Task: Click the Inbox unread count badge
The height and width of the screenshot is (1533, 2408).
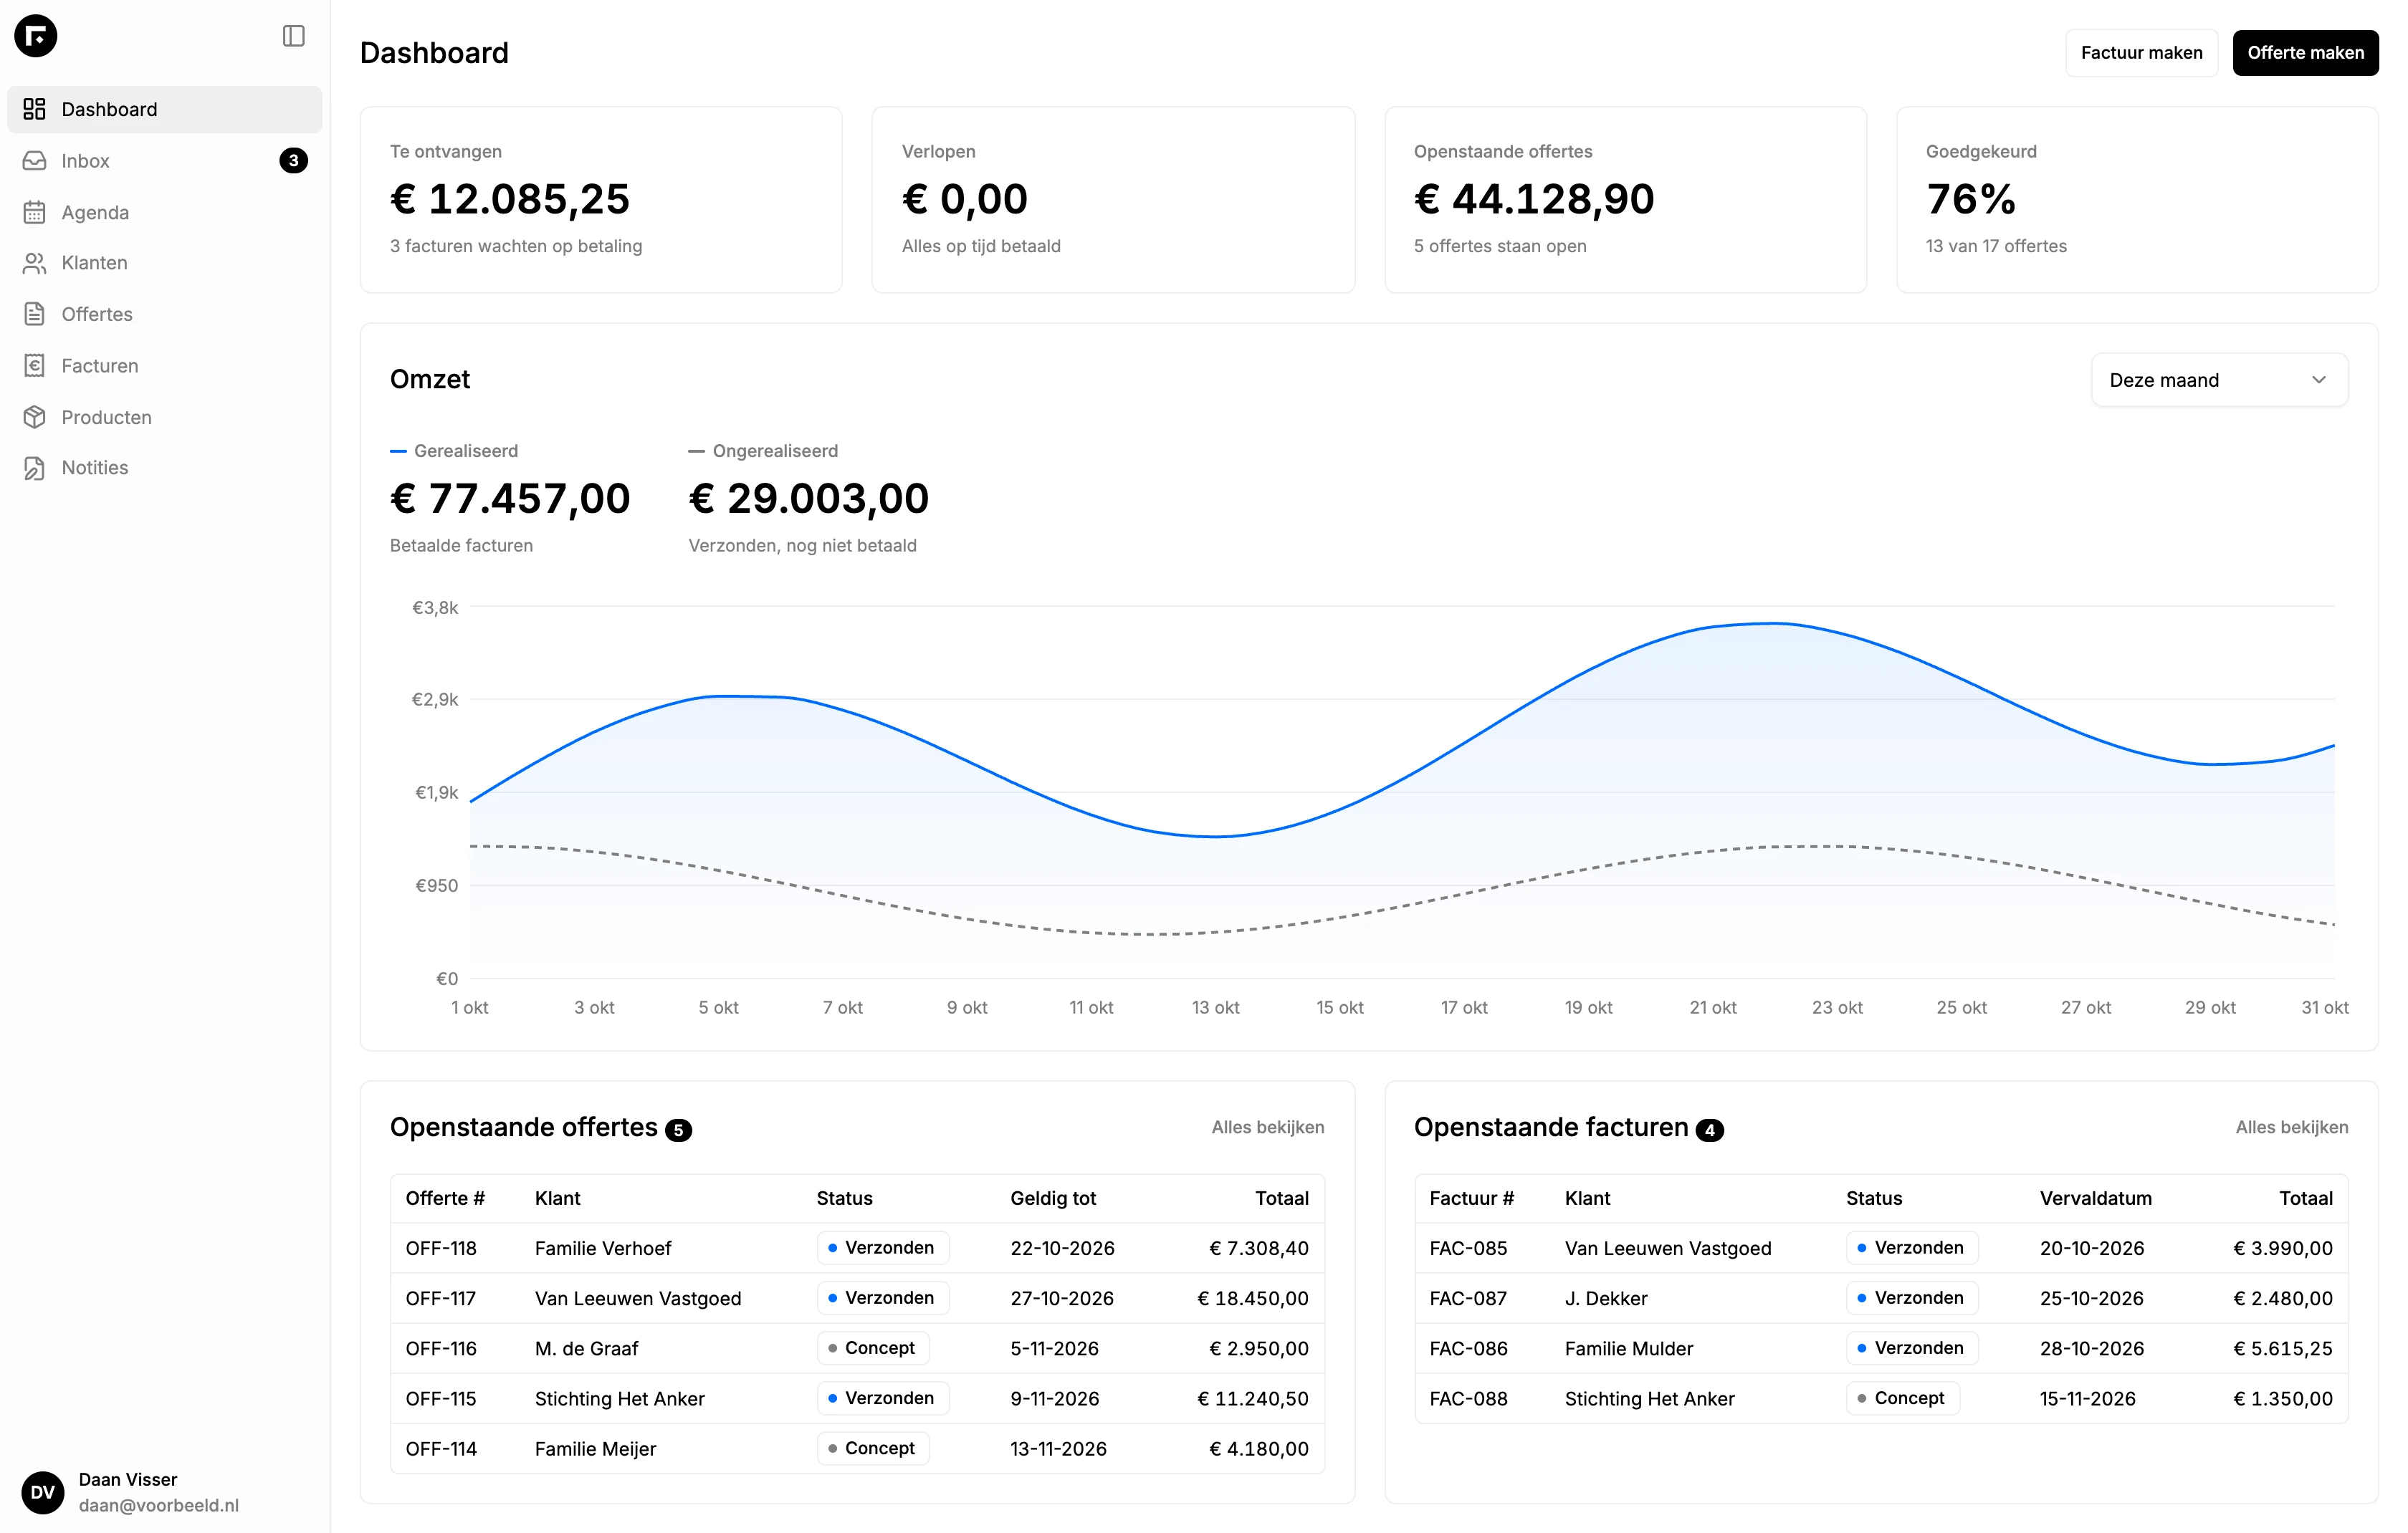Action: click(293, 161)
